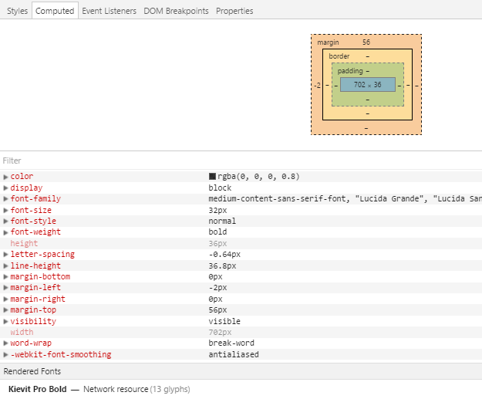Switch to the Styles tab
The height and width of the screenshot is (399, 482).
(17, 11)
